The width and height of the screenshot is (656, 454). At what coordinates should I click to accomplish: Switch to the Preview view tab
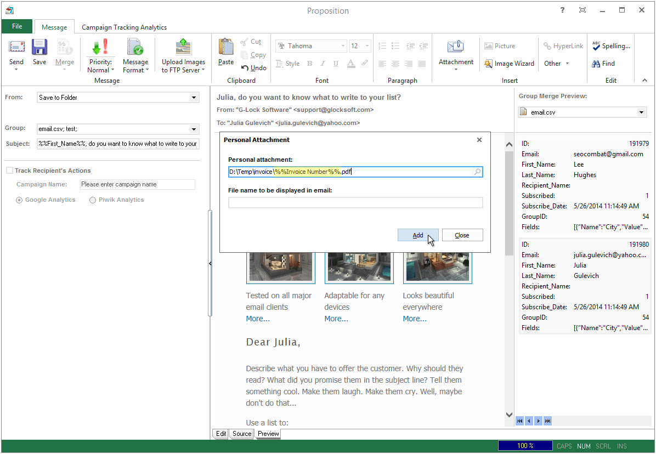click(x=268, y=434)
